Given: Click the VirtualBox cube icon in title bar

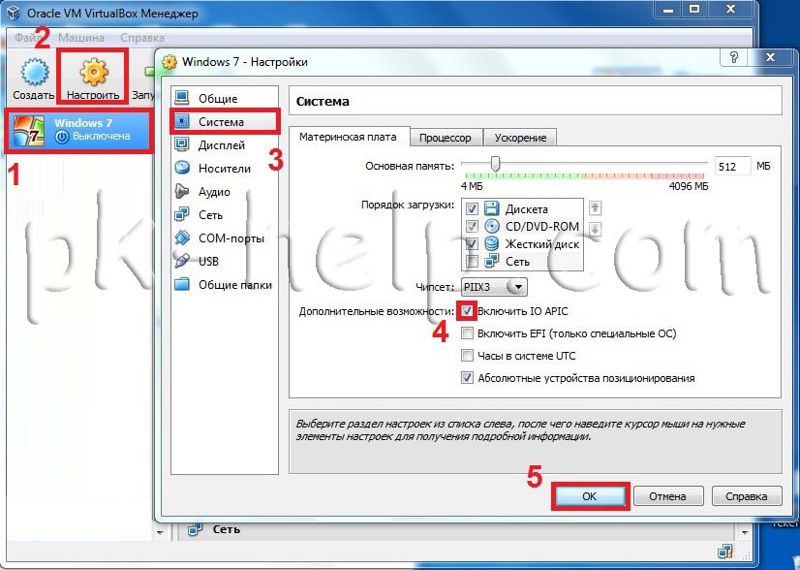Looking at the screenshot, I should (x=13, y=13).
